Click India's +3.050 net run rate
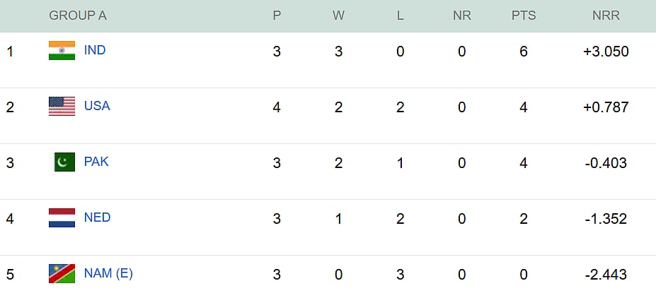The height and width of the screenshot is (305, 656). click(606, 52)
